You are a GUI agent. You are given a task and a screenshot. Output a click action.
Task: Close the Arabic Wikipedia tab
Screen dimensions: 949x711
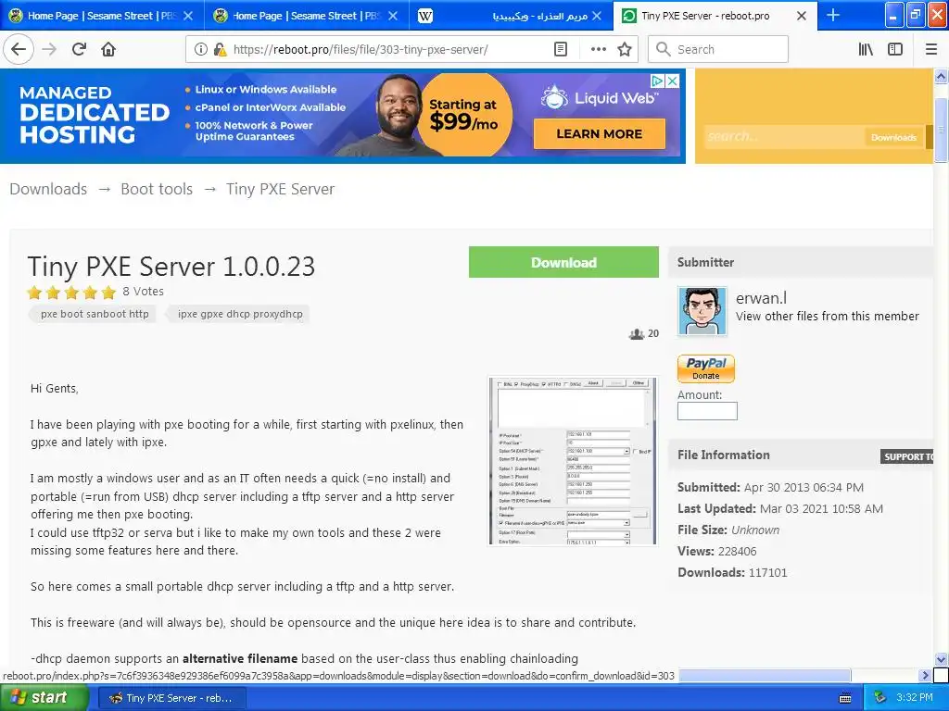[597, 16]
